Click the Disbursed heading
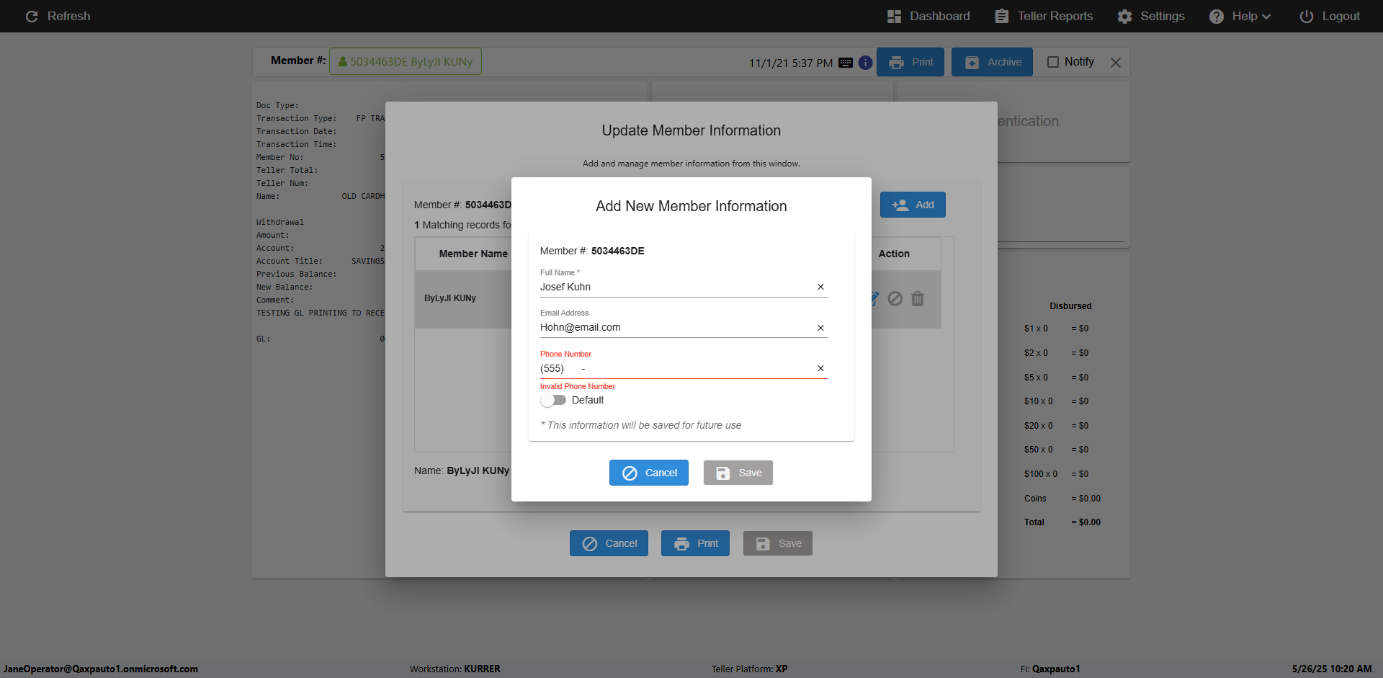This screenshot has height=678, width=1383. coord(1070,306)
